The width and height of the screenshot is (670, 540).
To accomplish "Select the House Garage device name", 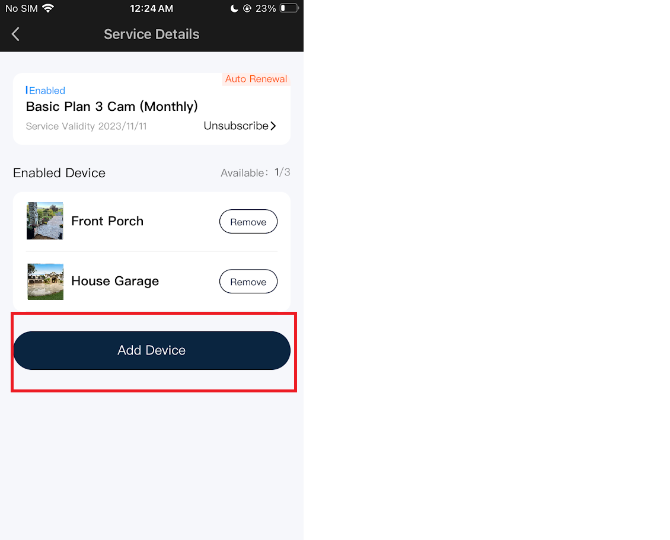I will (115, 281).
